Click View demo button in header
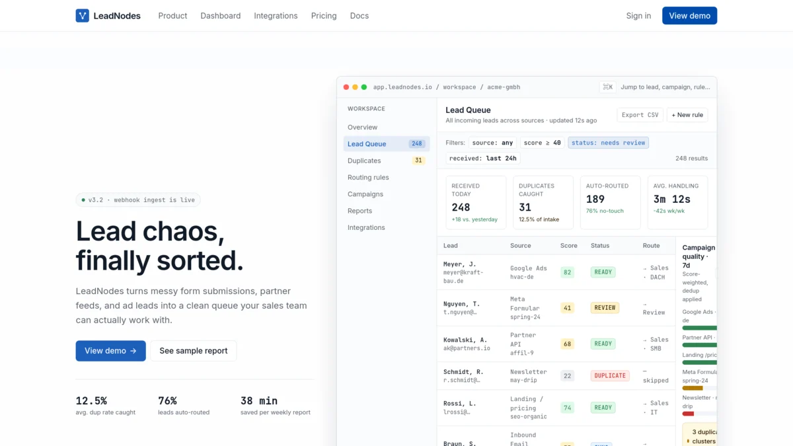The image size is (793, 446). tap(689, 16)
